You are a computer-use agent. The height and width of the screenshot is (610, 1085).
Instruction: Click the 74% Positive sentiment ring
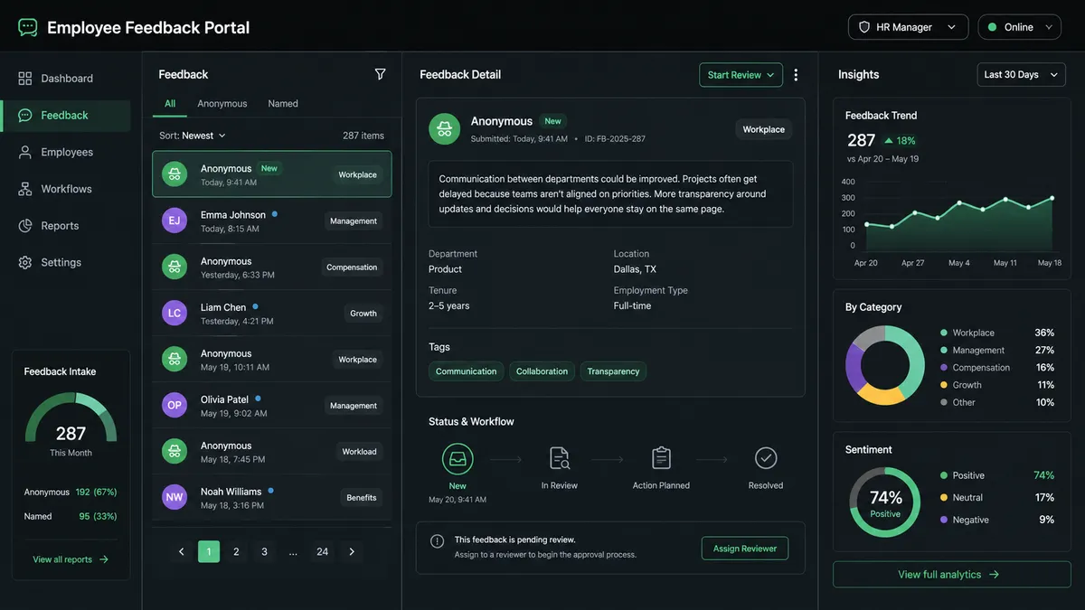(x=885, y=502)
